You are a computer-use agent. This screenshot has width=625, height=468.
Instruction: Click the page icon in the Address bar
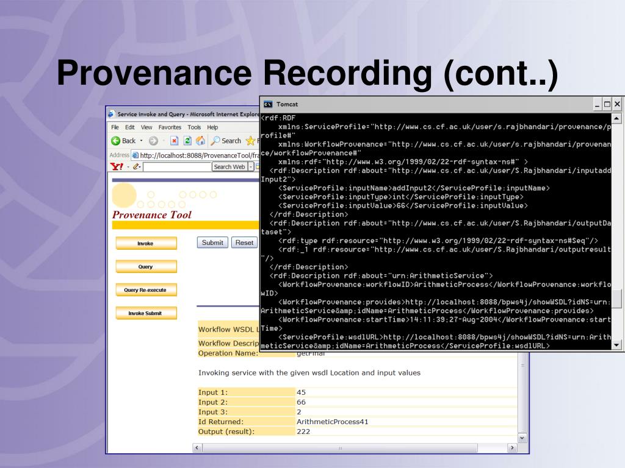[135, 155]
